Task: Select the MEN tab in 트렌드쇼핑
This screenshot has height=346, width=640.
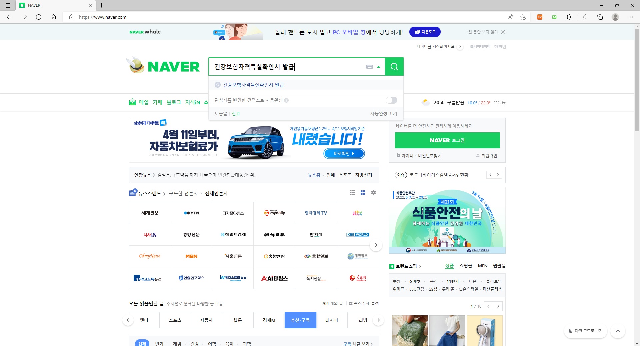Action: [483, 266]
